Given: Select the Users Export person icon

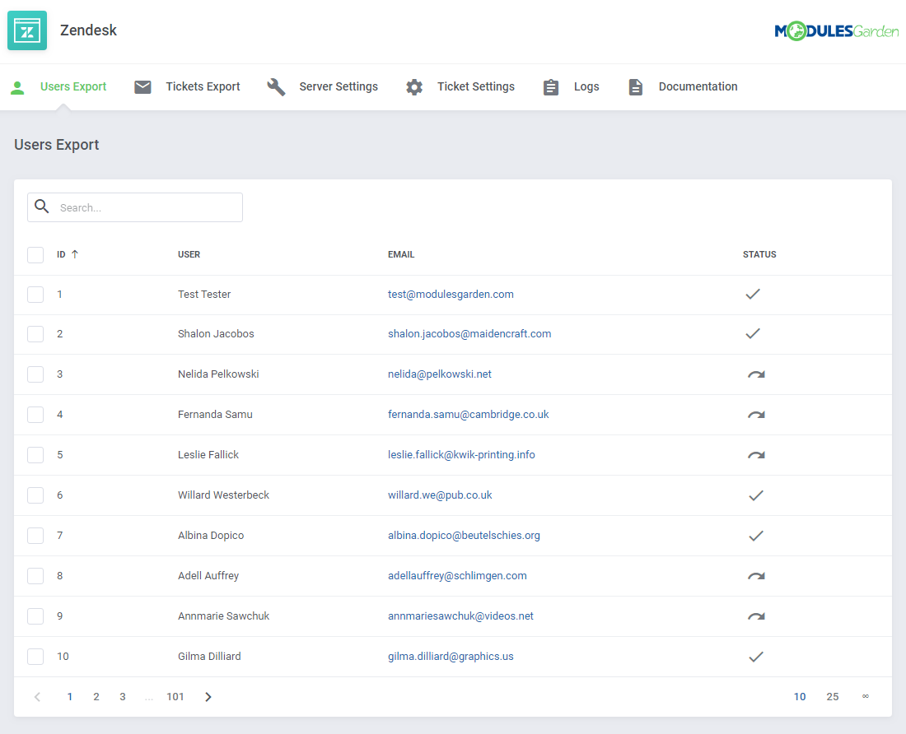Looking at the screenshot, I should click(x=17, y=86).
